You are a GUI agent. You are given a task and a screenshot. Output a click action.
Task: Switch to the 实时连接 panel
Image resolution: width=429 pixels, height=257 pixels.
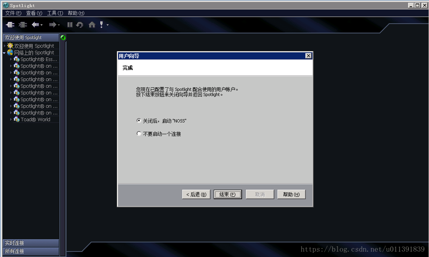[31, 243]
